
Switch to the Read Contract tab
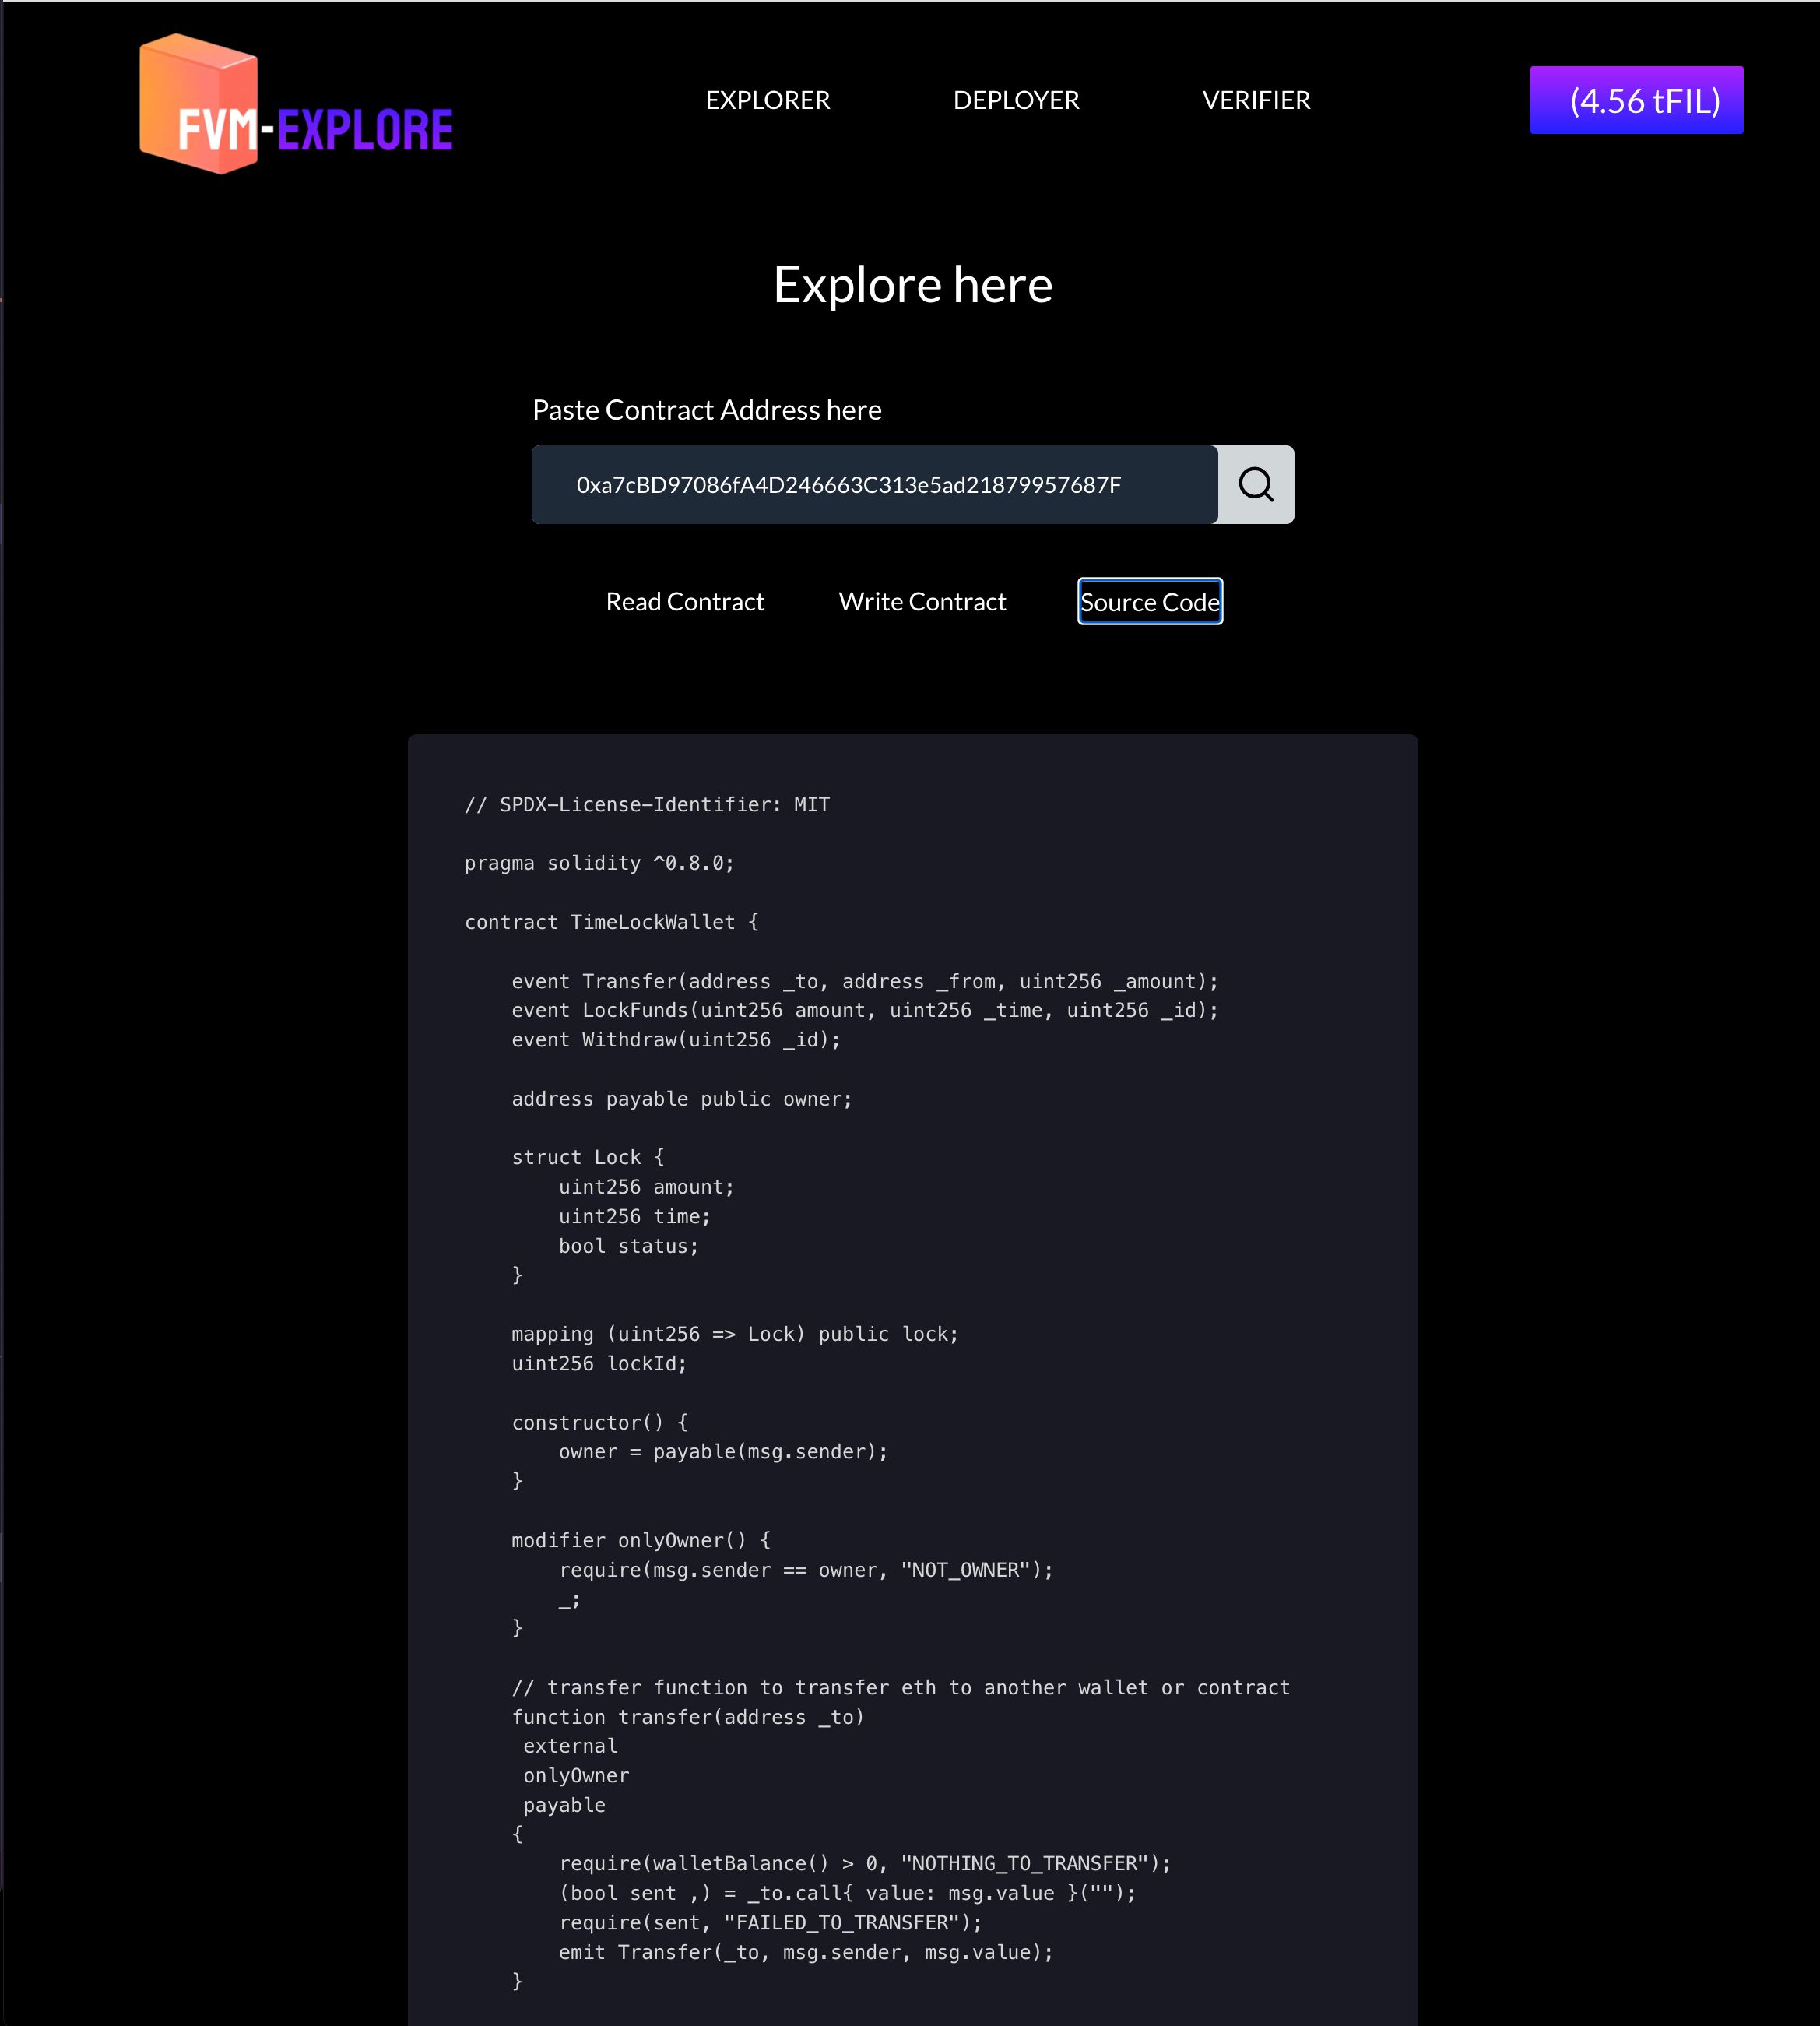click(685, 601)
